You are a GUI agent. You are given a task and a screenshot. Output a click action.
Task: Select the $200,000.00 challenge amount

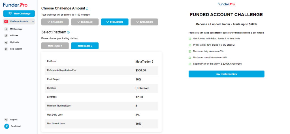pos(144,22)
